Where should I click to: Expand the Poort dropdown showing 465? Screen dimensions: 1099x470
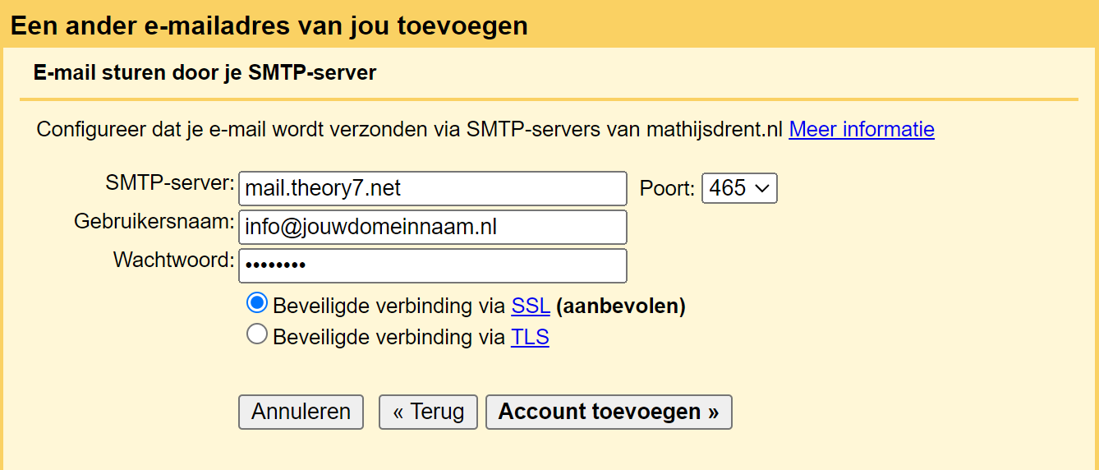[738, 188]
